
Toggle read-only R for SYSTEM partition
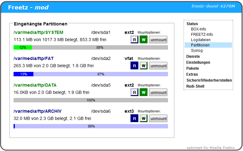[x=134, y=40]
